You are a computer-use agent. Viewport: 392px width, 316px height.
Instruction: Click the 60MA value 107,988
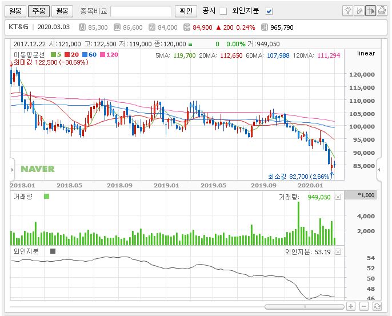point(278,55)
